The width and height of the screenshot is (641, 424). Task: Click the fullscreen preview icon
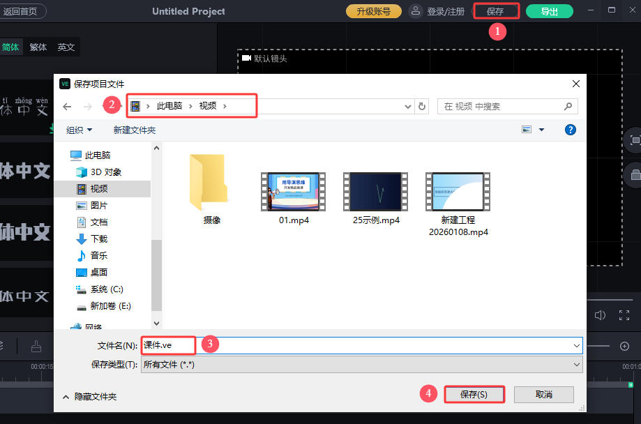tap(624, 315)
